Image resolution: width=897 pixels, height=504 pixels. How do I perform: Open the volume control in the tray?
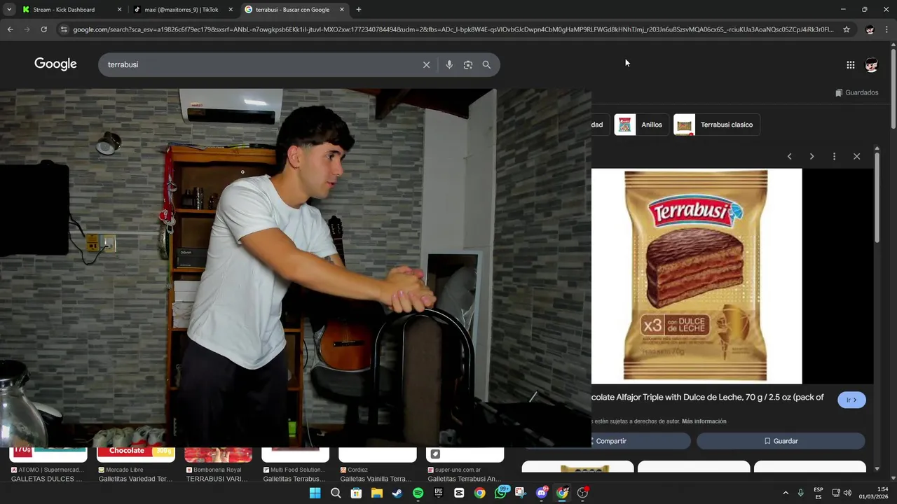[847, 493]
